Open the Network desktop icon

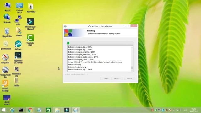tap(7, 19)
